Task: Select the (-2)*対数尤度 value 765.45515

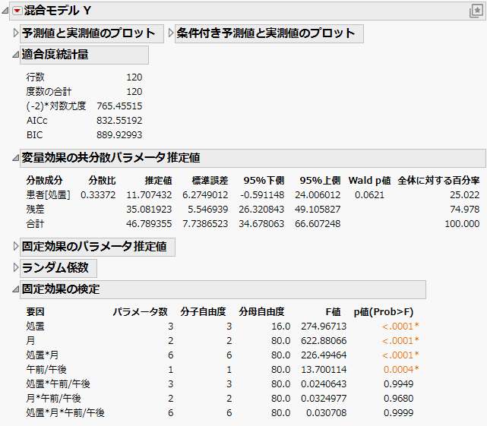Action: (119, 106)
